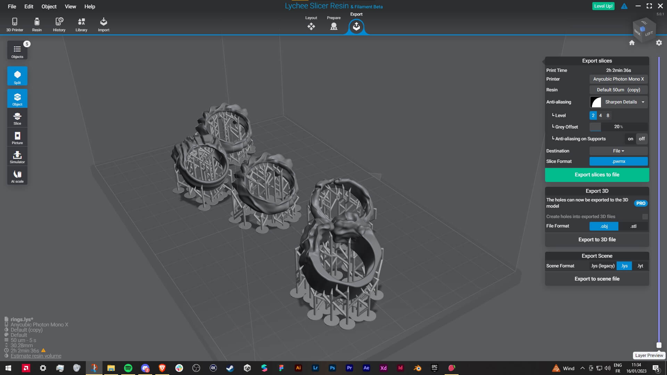Open the 3D Printer settings icon
Screen dimensions: 667x375
click(x=15, y=24)
